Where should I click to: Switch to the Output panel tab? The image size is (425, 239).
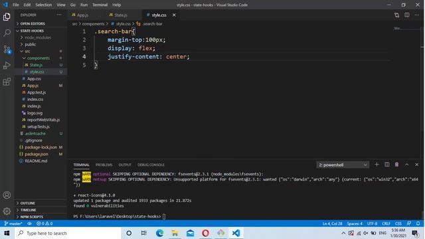(125, 165)
